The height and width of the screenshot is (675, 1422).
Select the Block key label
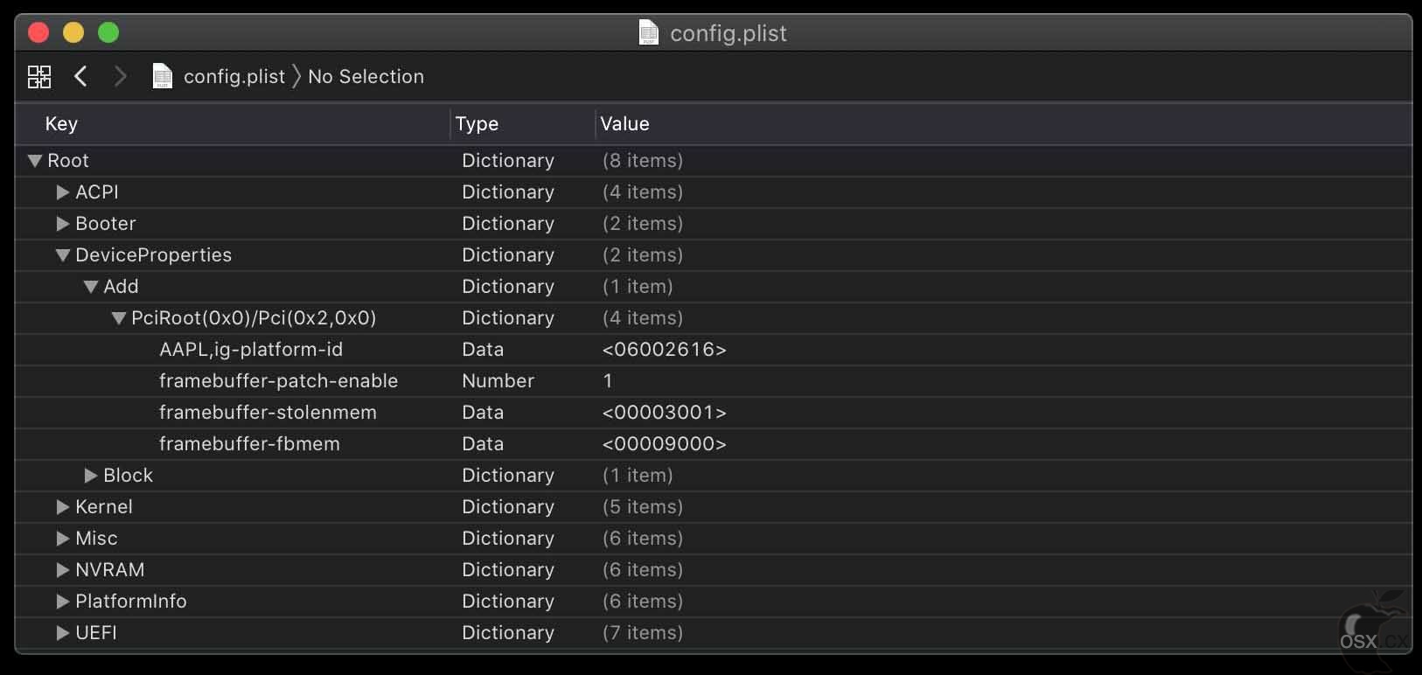[128, 476]
